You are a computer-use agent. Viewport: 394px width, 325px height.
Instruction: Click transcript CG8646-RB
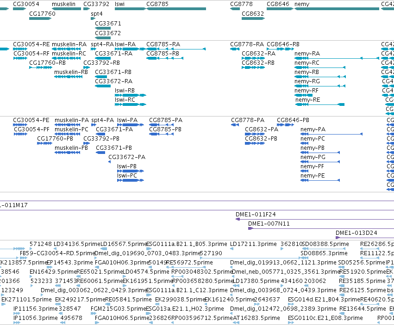pos(280,49)
